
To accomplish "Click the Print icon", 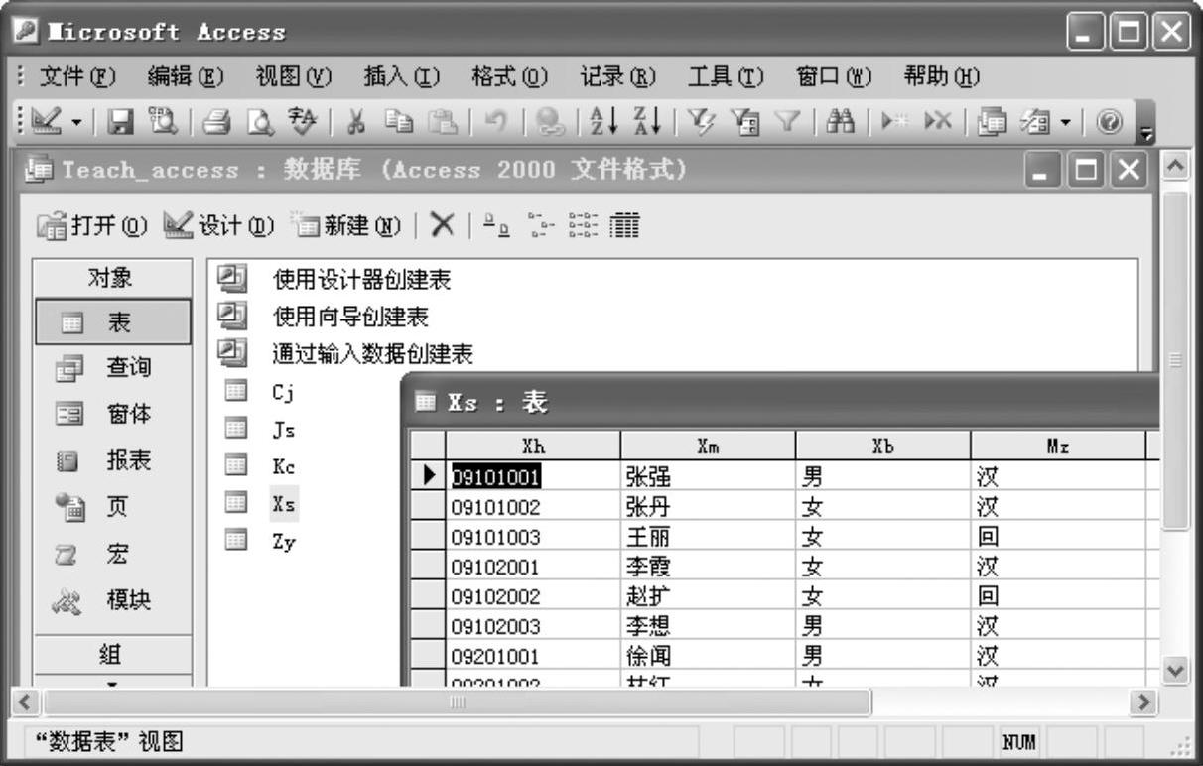I will click(x=215, y=122).
